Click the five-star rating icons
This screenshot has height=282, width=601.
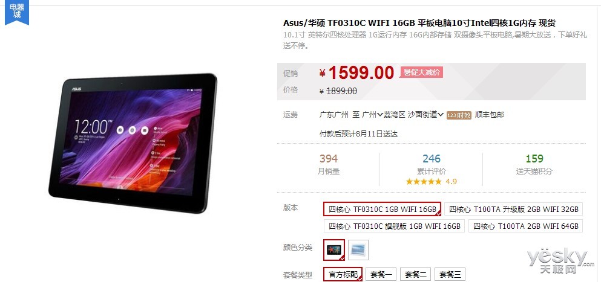click(x=424, y=181)
